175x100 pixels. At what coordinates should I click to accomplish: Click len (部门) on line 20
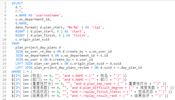tap(32, 80)
